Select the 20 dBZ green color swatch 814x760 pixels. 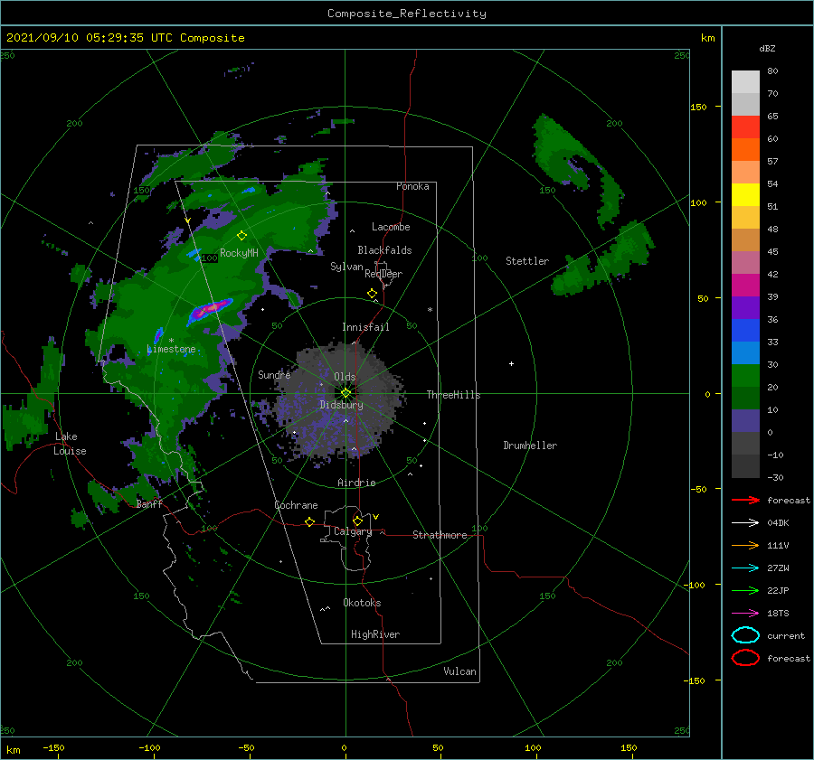coord(745,376)
